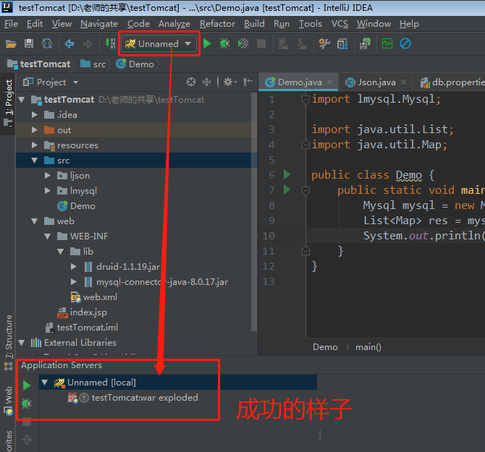
Task: Click the testTomcat breadcrumb
Action: (x=39, y=64)
